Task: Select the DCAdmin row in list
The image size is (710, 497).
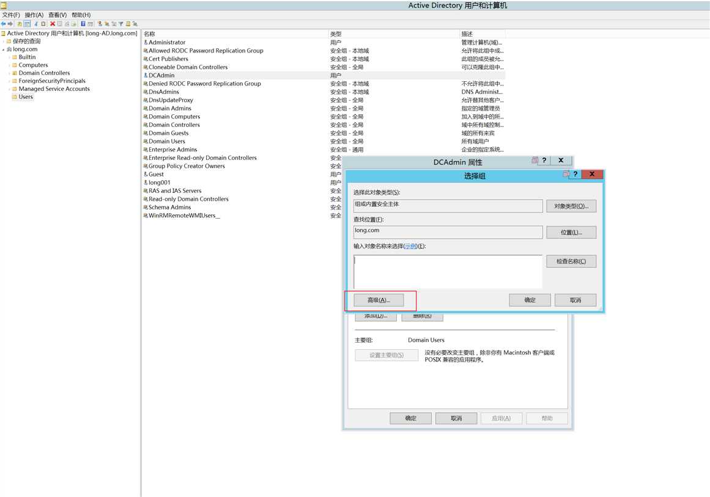Action: pos(324,75)
